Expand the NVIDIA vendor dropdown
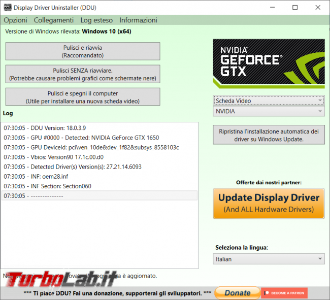Screen dimensions: 330x300 (x=269, y=111)
